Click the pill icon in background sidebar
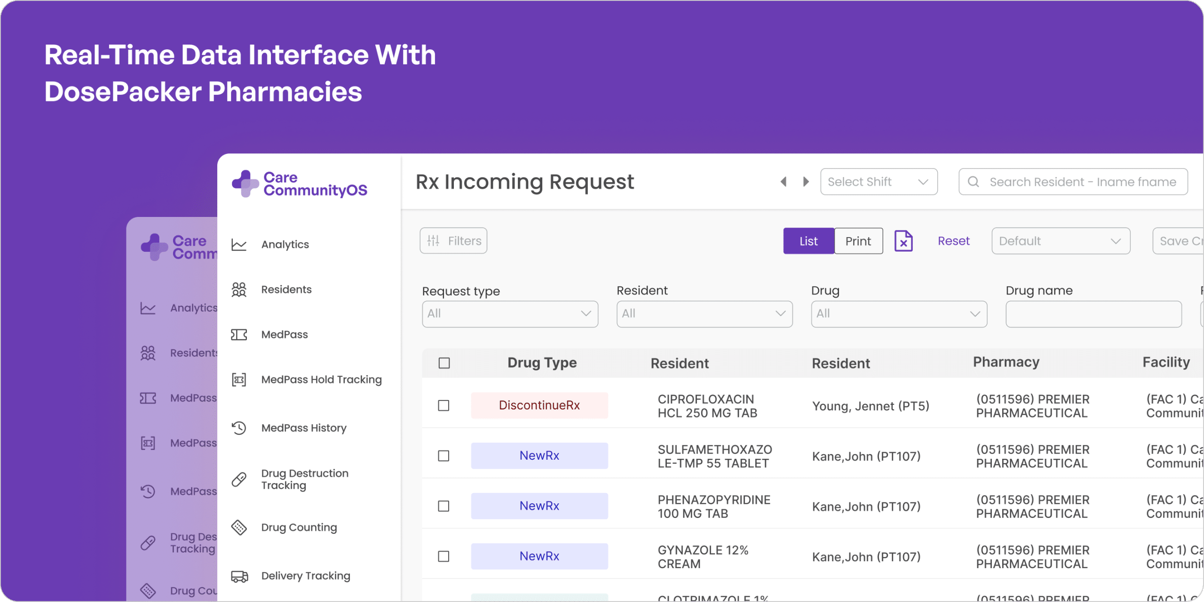This screenshot has width=1204, height=602. pyautogui.click(x=148, y=543)
